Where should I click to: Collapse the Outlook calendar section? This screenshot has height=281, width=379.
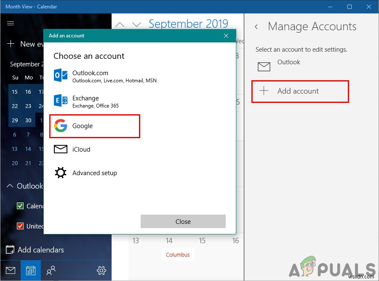9,186
